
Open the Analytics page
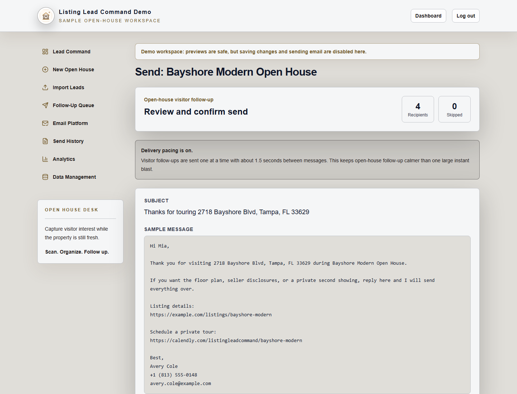(x=64, y=159)
